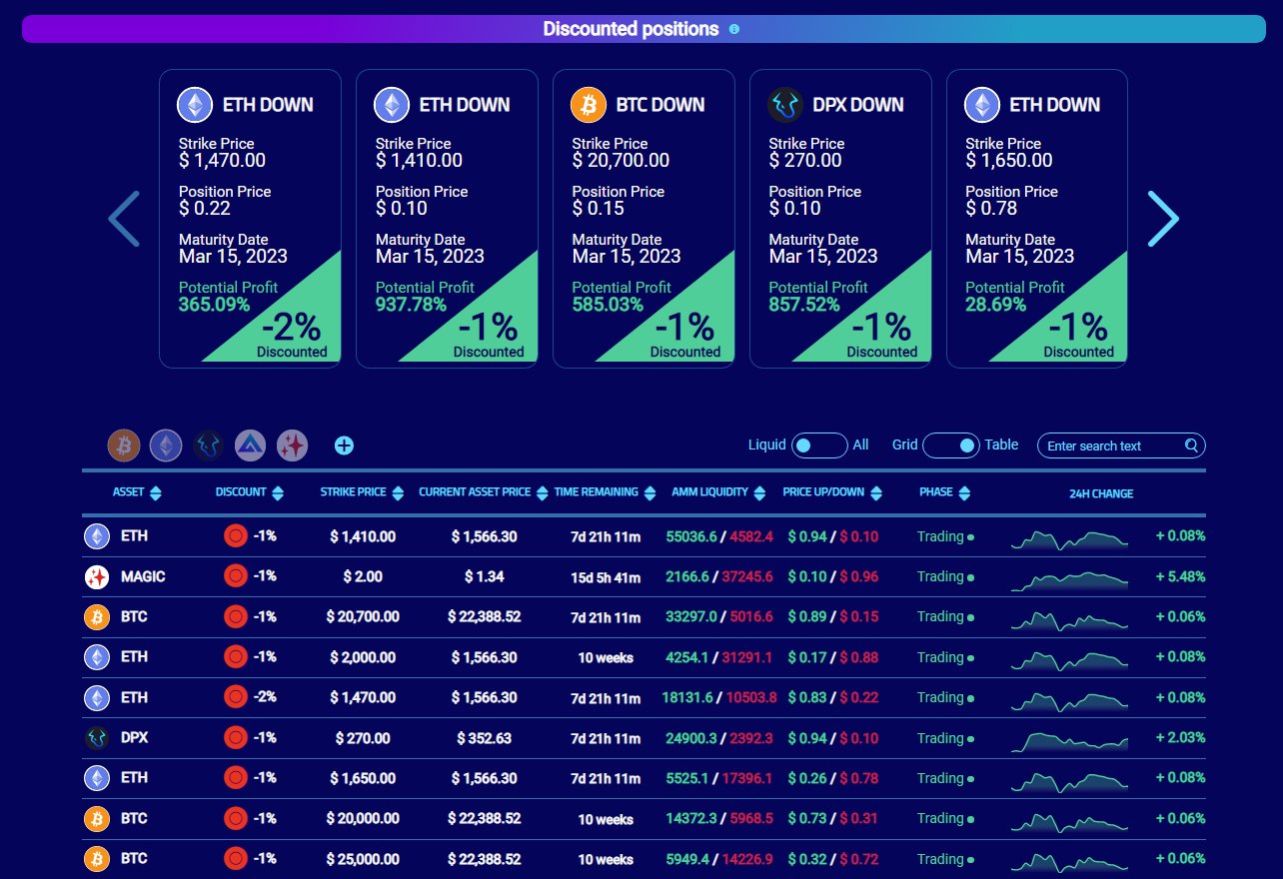Click Bitcoin logo on BTC DOWN card

pos(589,105)
